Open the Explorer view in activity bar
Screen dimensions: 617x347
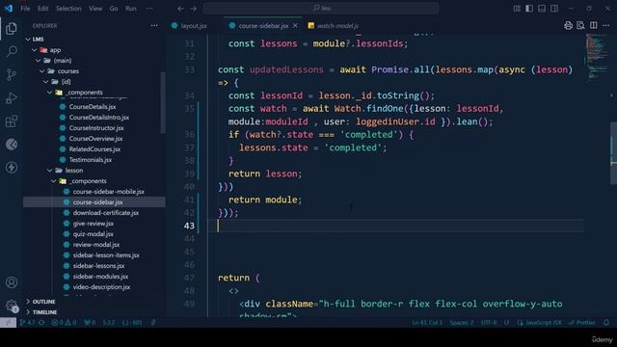click(12, 28)
